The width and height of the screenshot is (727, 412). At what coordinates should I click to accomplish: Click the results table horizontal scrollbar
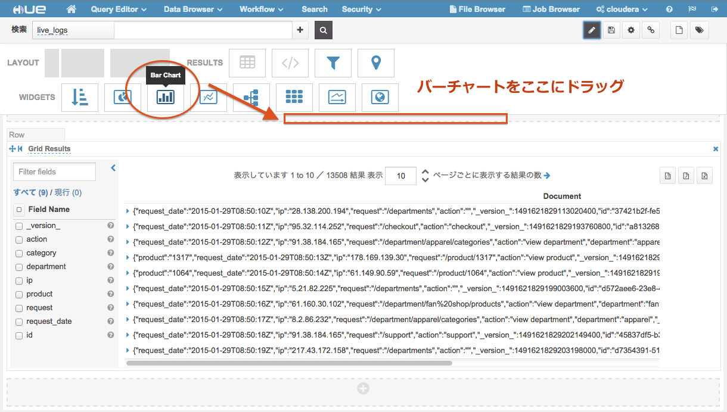(x=290, y=363)
